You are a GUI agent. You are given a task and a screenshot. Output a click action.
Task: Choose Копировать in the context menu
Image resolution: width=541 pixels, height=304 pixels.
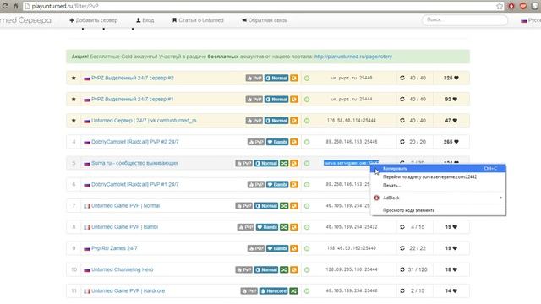(x=438, y=169)
